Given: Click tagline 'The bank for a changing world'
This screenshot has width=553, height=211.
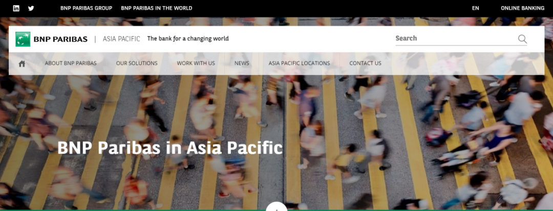Looking at the screenshot, I should pos(188,39).
